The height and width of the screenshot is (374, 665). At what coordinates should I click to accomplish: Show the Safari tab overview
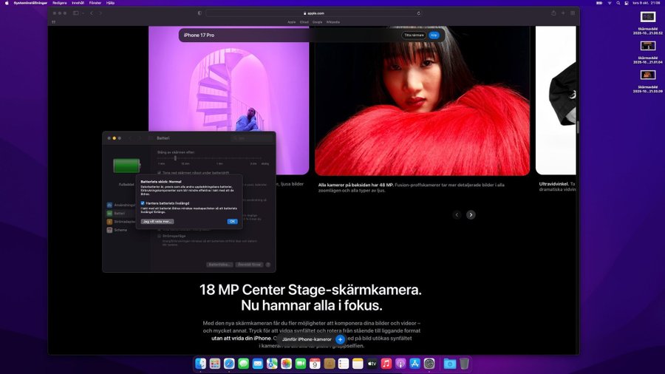573,13
